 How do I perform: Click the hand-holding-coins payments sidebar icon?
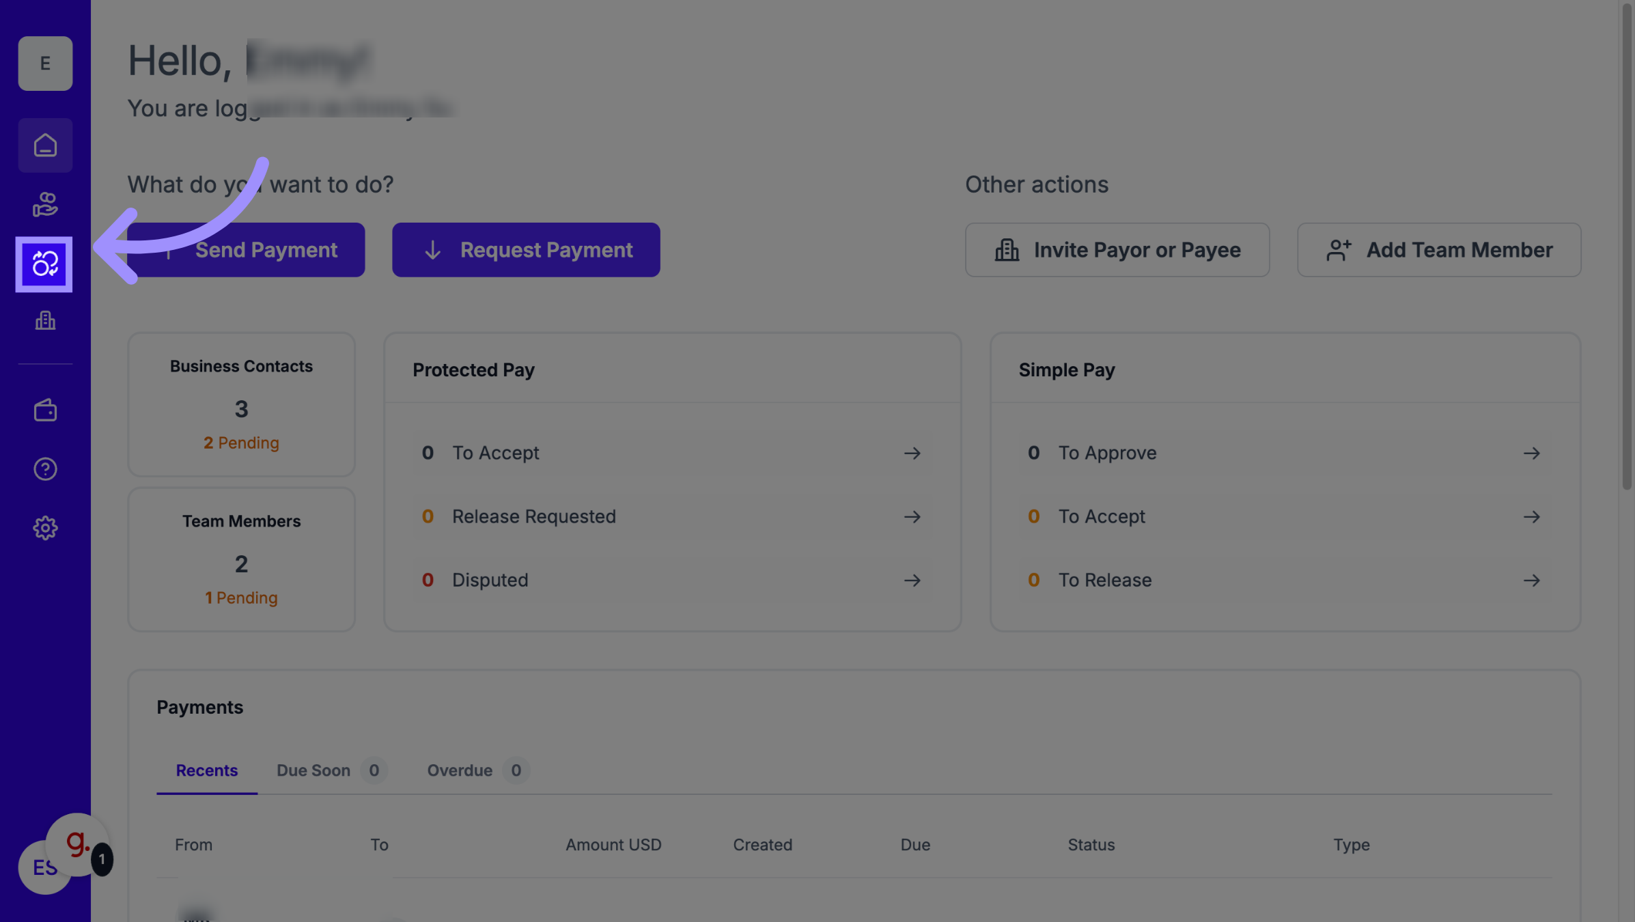(45, 204)
